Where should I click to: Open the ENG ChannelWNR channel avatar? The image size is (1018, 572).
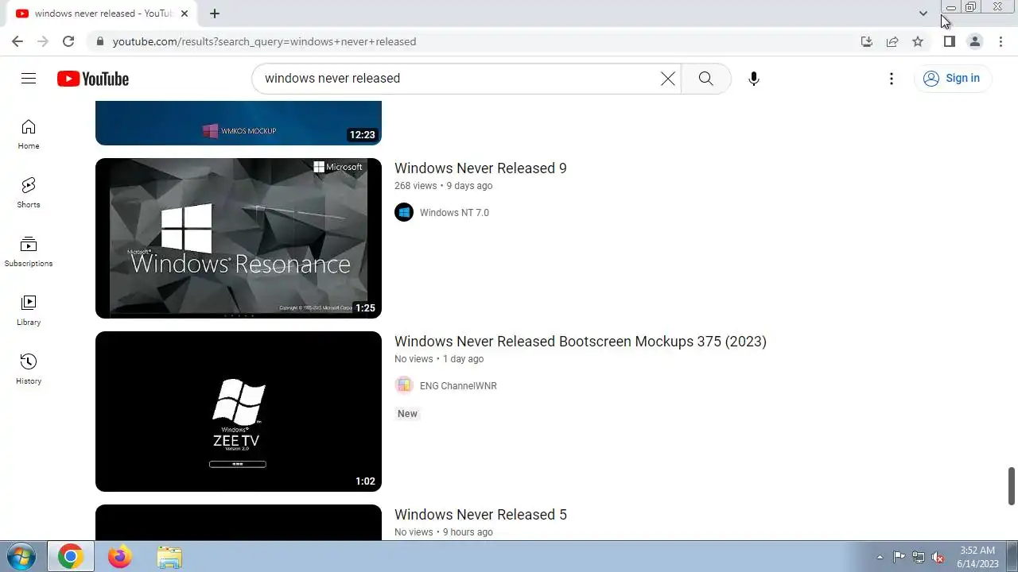404,385
